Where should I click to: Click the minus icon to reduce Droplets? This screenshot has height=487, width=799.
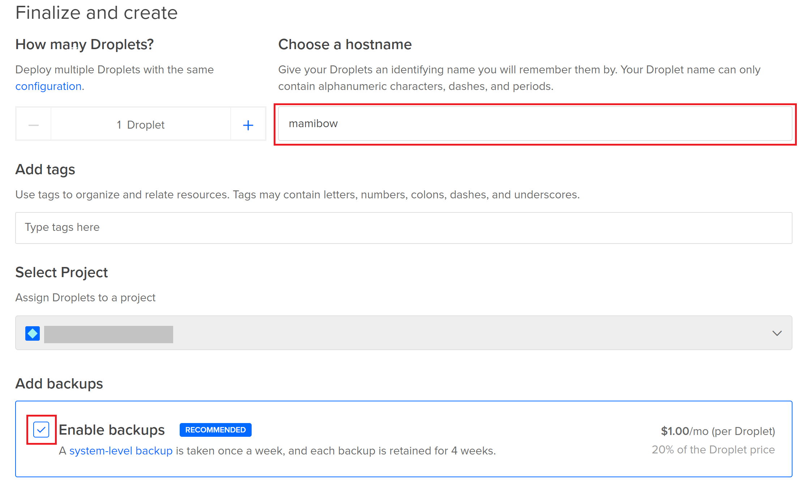pyautogui.click(x=34, y=125)
